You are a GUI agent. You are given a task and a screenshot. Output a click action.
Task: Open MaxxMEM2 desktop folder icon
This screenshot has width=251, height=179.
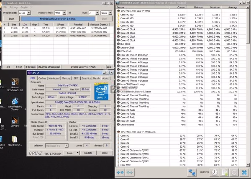pyautogui.click(x=15, y=141)
